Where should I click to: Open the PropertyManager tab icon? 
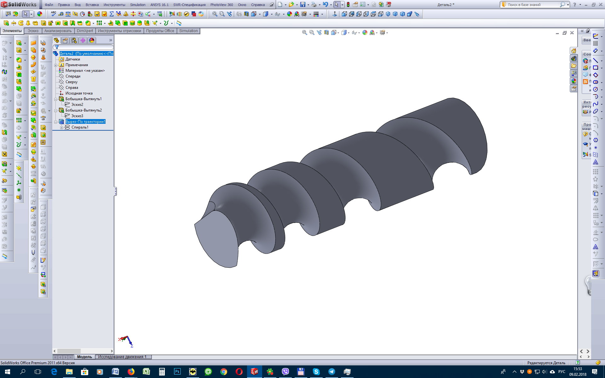65,40
